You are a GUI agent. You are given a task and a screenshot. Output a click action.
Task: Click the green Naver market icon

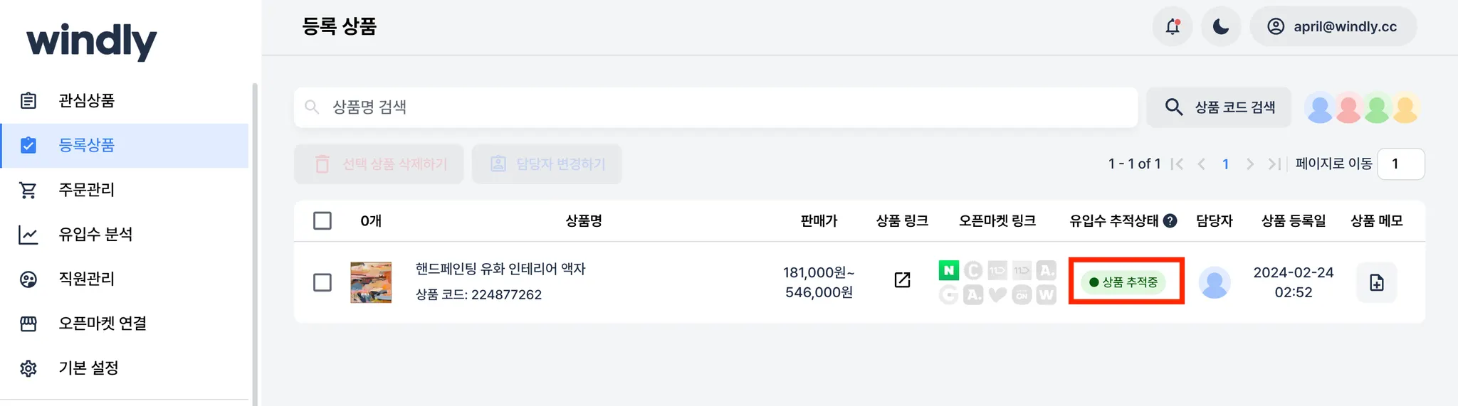coord(948,270)
